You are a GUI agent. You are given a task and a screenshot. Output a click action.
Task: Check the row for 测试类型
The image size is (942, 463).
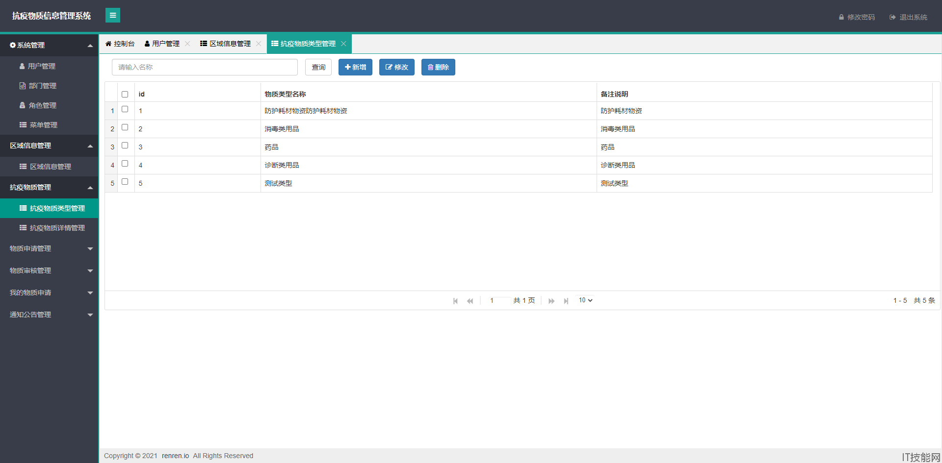tap(125, 182)
